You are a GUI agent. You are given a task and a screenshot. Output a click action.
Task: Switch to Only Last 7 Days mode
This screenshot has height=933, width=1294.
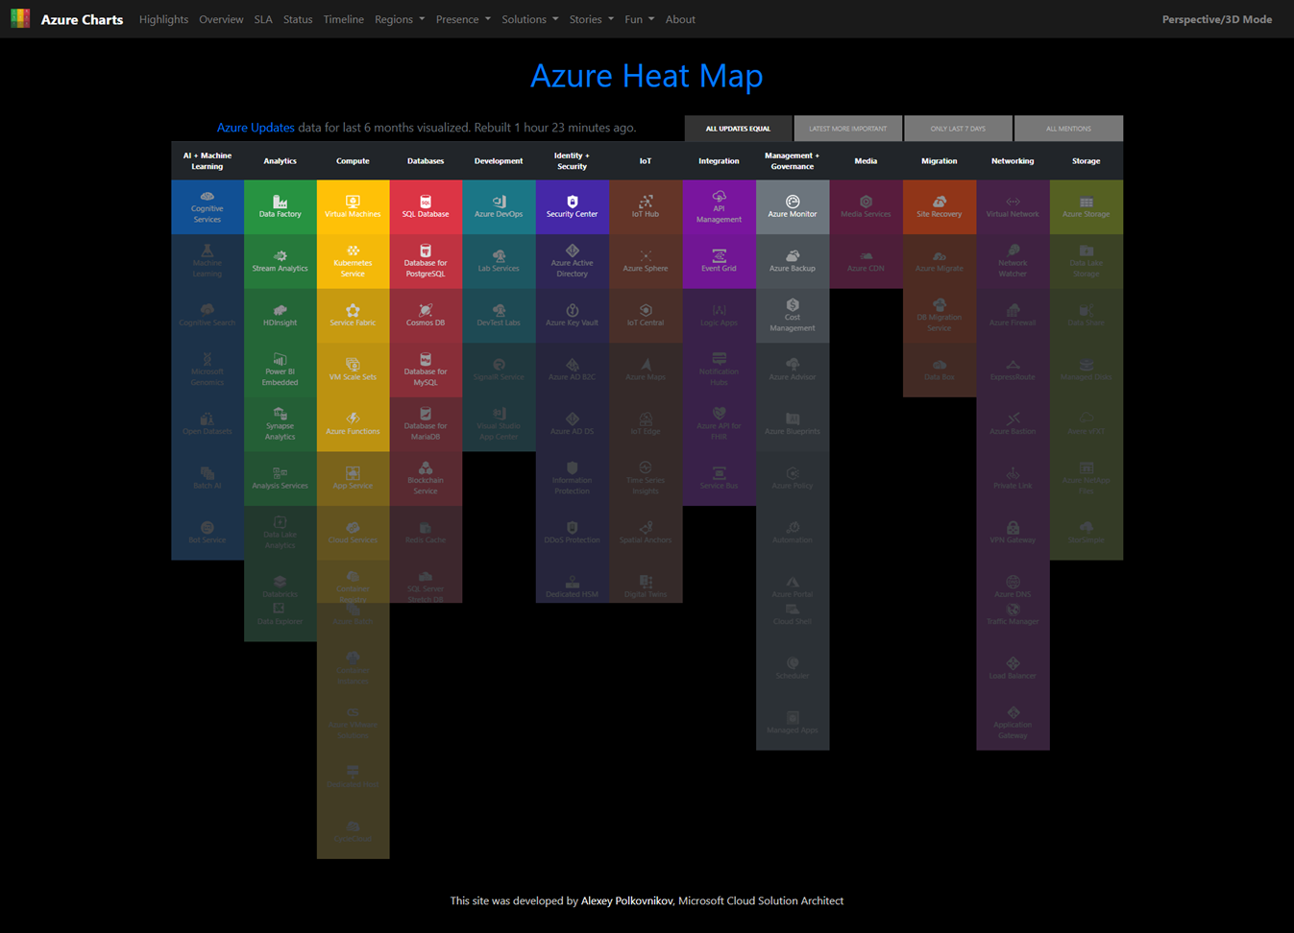(x=958, y=128)
